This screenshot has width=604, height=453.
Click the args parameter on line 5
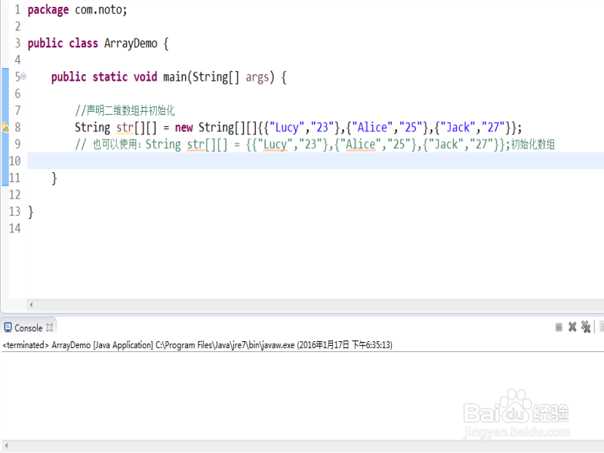257,77
